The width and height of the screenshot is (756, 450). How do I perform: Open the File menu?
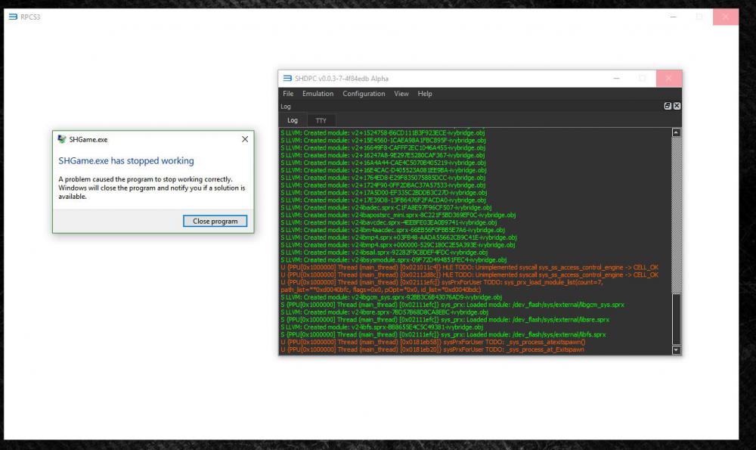[288, 94]
